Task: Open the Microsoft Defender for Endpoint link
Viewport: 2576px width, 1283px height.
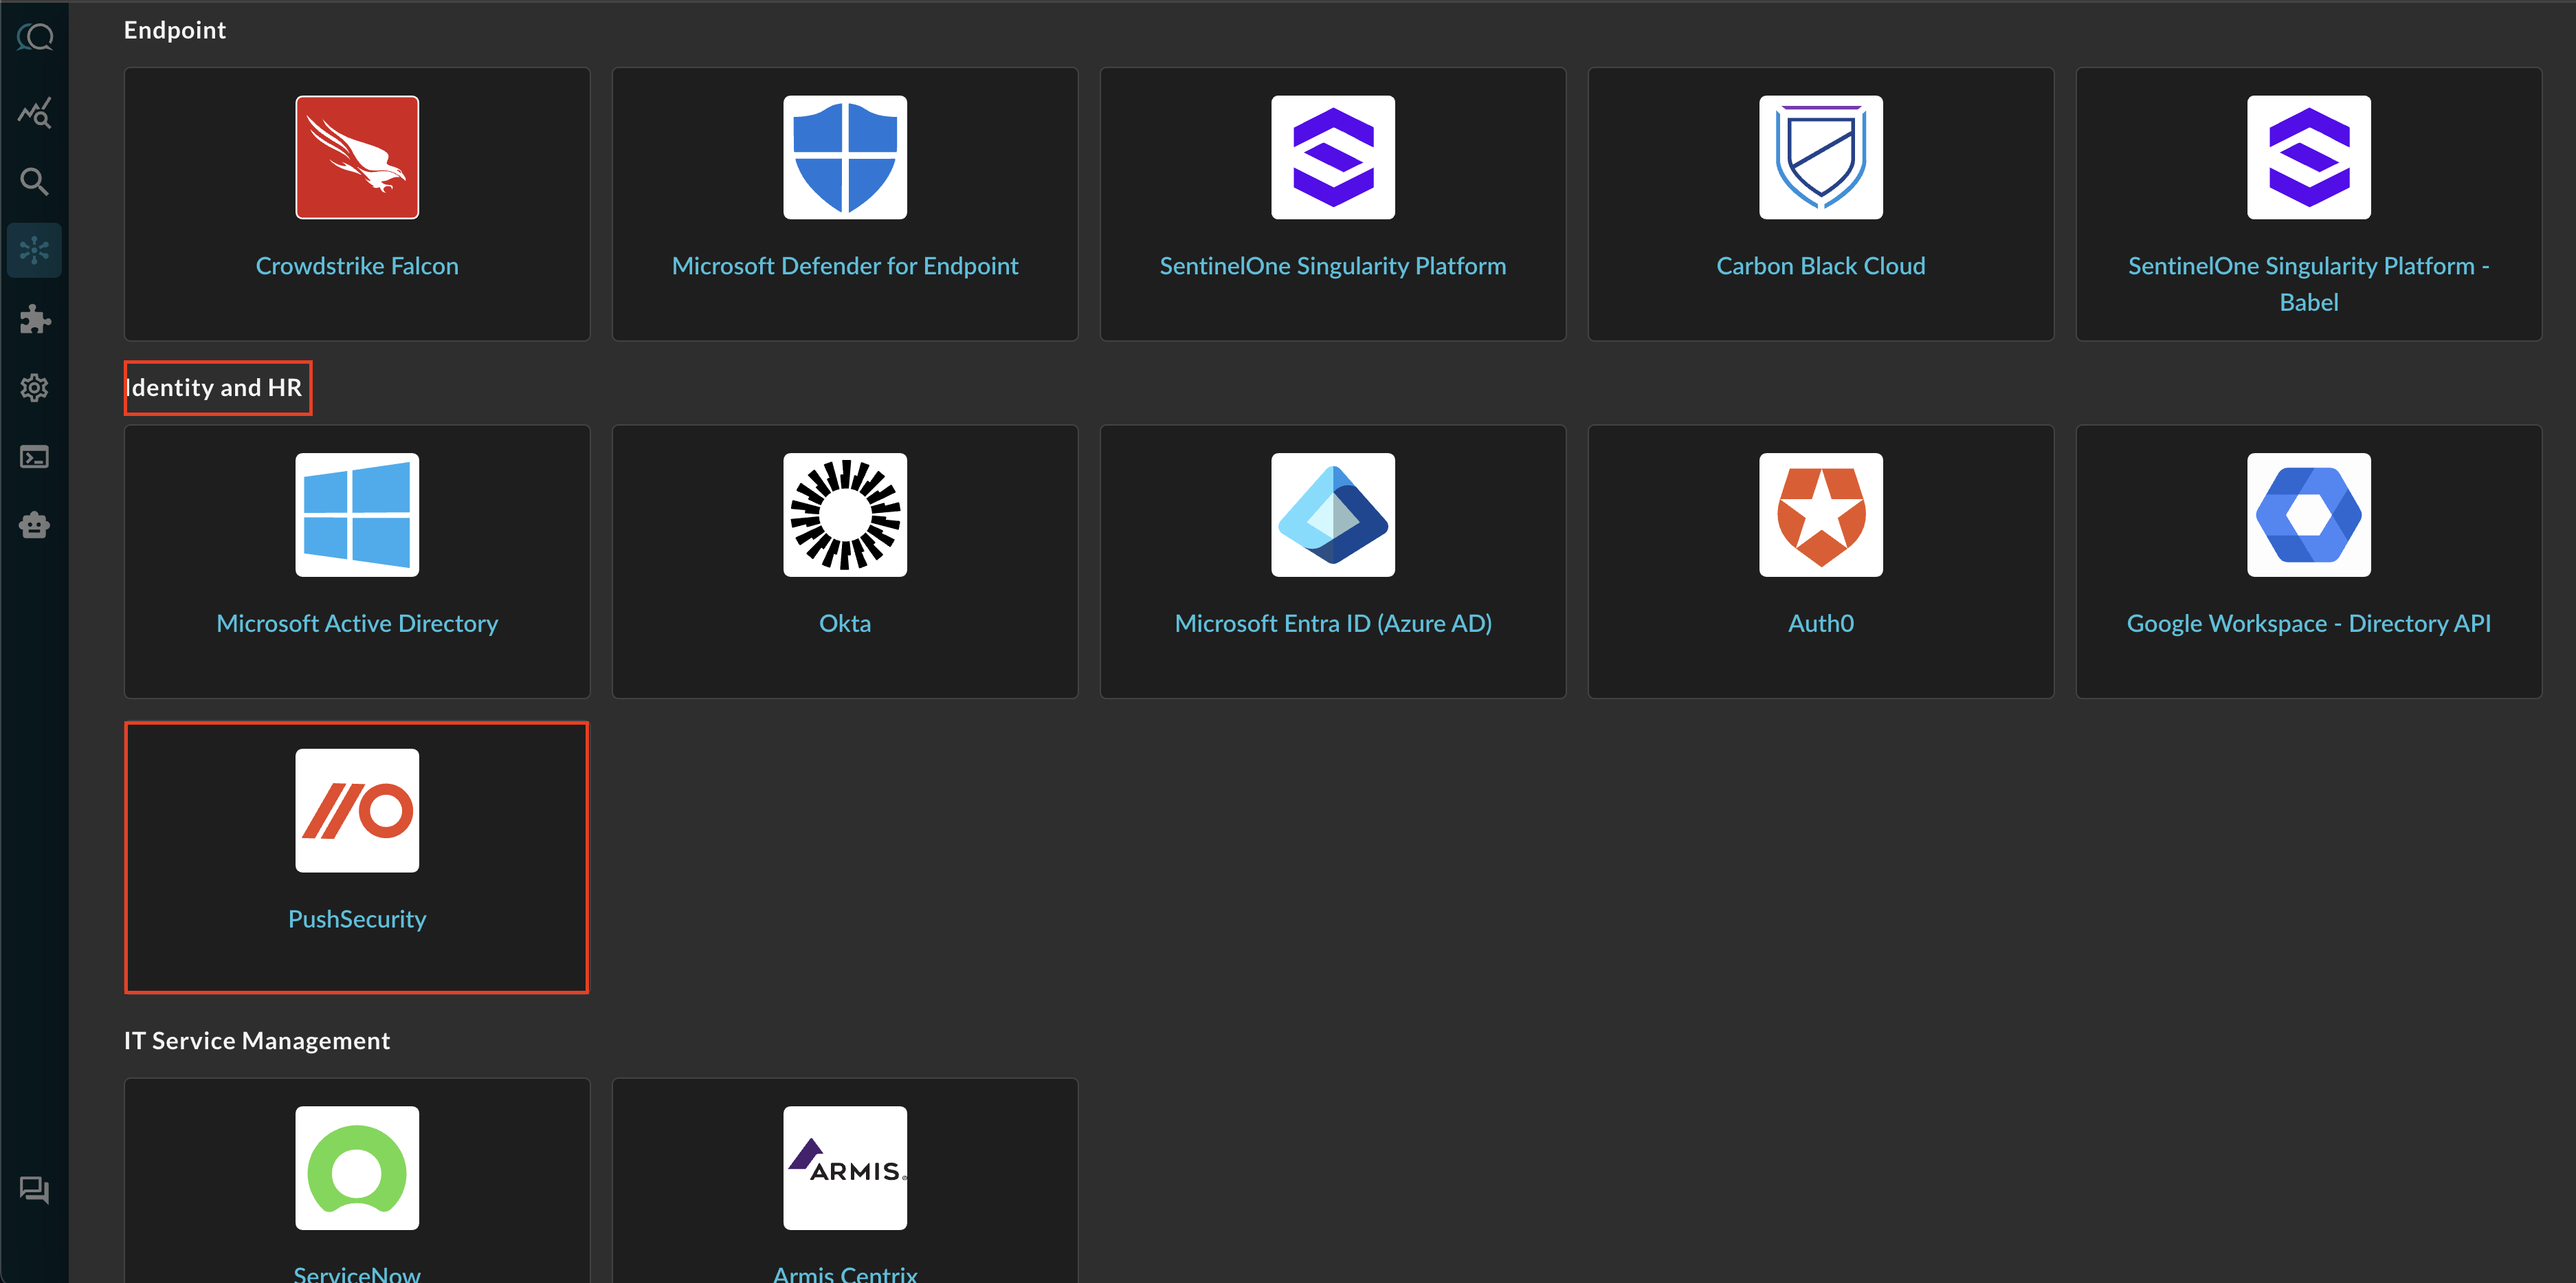Action: 845,266
